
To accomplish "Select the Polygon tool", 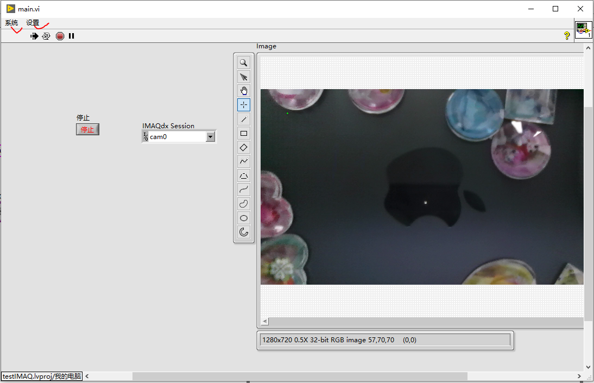I will pyautogui.click(x=244, y=176).
